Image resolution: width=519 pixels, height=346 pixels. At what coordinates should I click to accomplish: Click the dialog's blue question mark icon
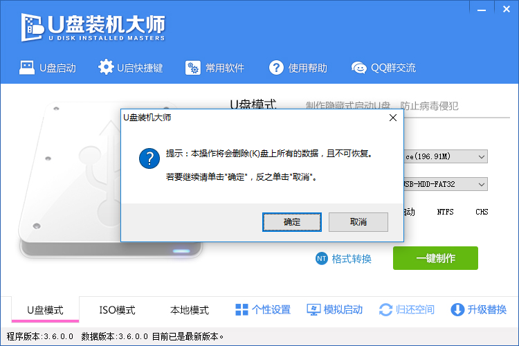[x=149, y=158]
